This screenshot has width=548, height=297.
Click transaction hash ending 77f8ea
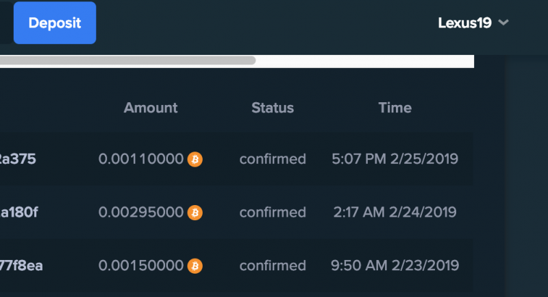click(21, 266)
